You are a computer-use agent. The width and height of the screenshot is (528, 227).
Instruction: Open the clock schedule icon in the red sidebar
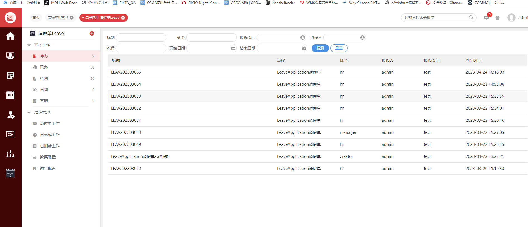10,174
